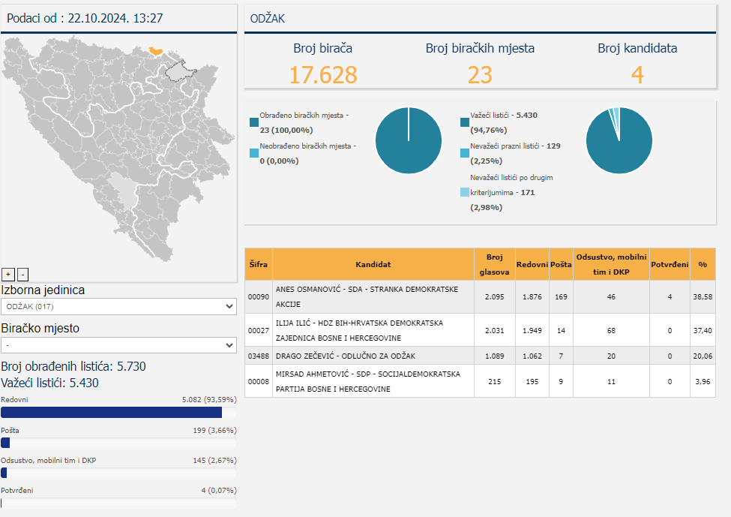Click the valid ballots pie chart
The height and width of the screenshot is (517, 731).
[619, 140]
